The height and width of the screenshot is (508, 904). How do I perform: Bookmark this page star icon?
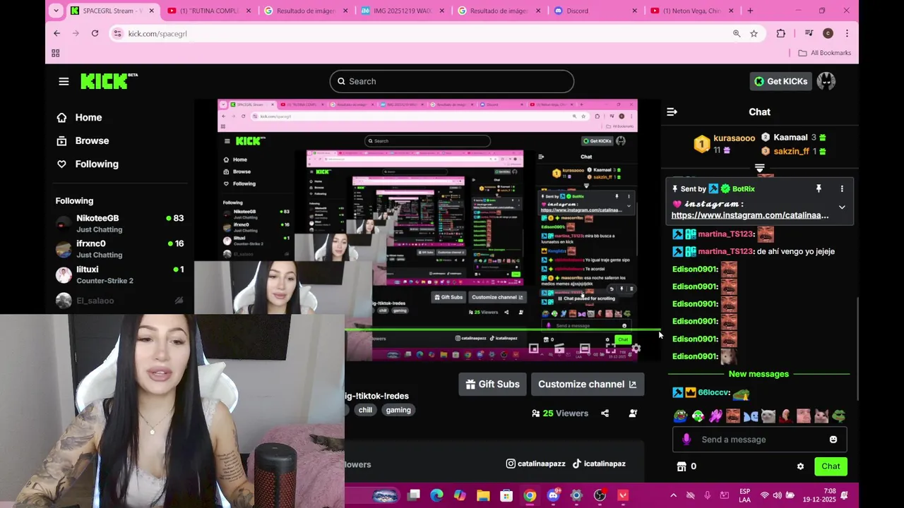point(754,33)
